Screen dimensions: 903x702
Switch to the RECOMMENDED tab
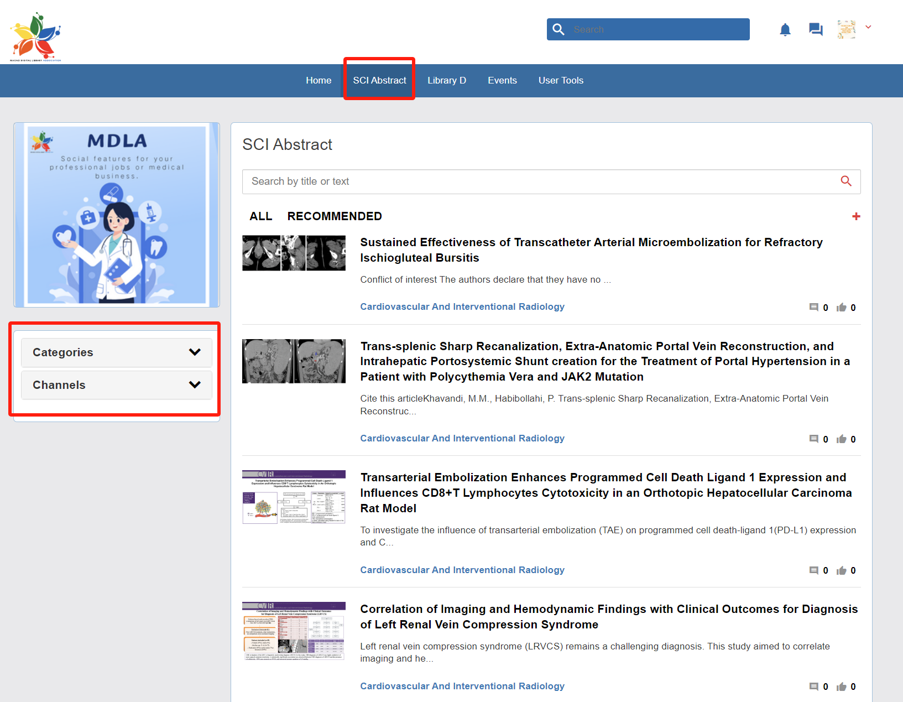pos(334,216)
